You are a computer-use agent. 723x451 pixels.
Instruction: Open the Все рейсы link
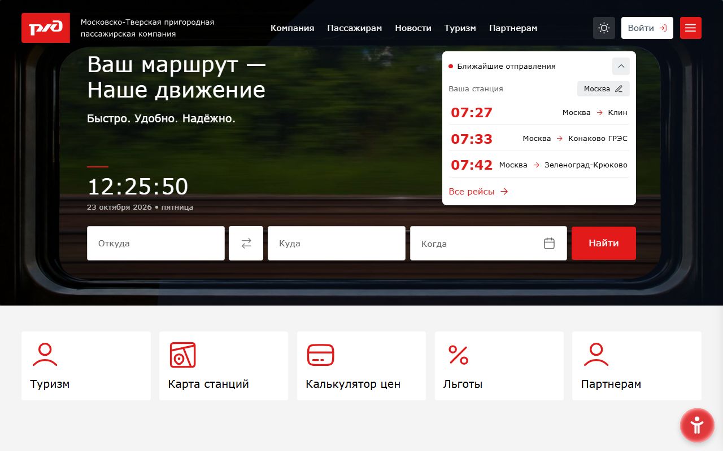(x=478, y=192)
